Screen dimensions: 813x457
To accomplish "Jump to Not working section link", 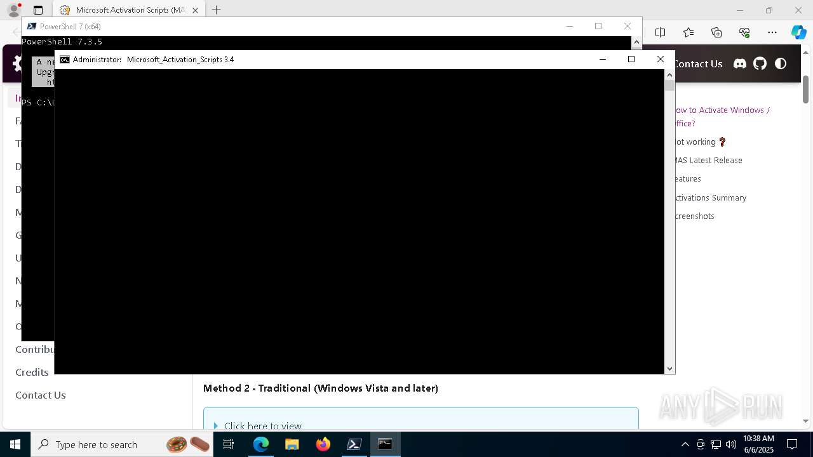I will pos(700,142).
